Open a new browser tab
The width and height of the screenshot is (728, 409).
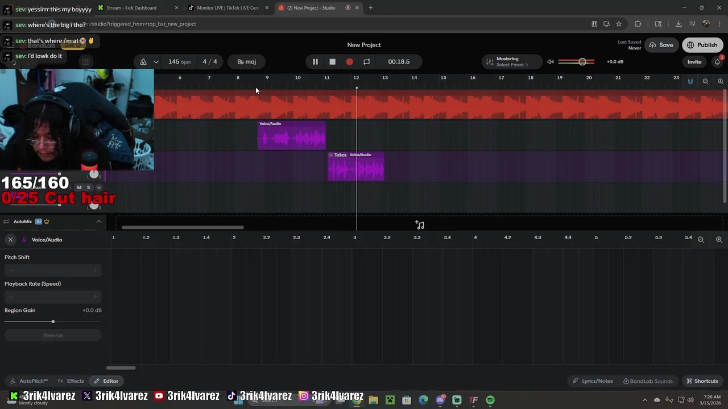point(370,8)
